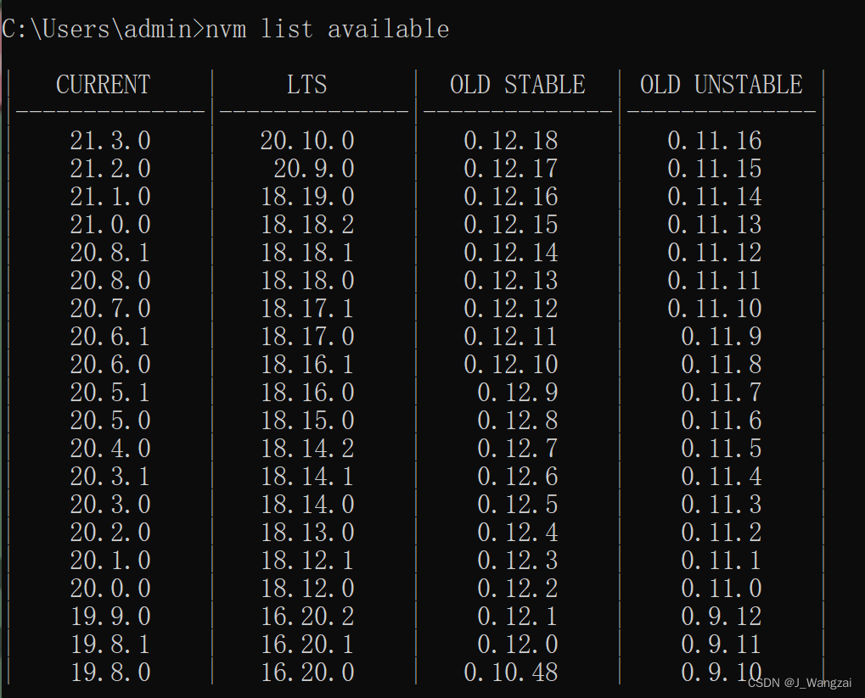Click old stable version 0.12.11
This screenshot has height=698, width=865.
[511, 337]
